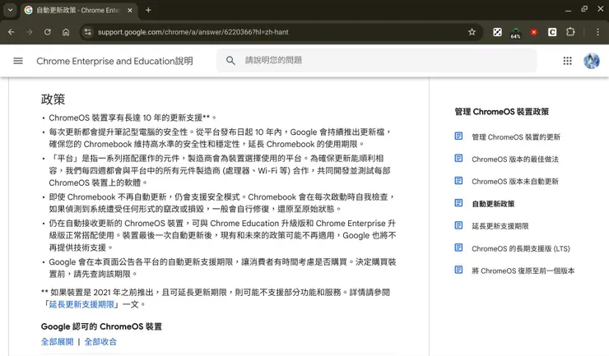Open the Google account avatar
609x356 pixels.
click(x=591, y=61)
